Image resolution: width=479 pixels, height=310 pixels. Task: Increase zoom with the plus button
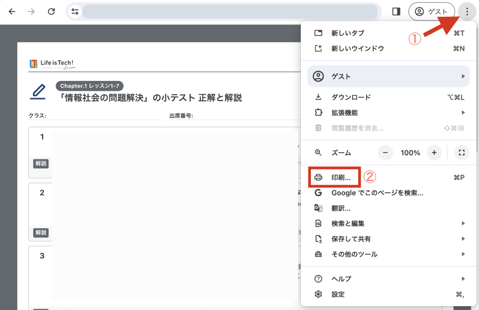[434, 153]
